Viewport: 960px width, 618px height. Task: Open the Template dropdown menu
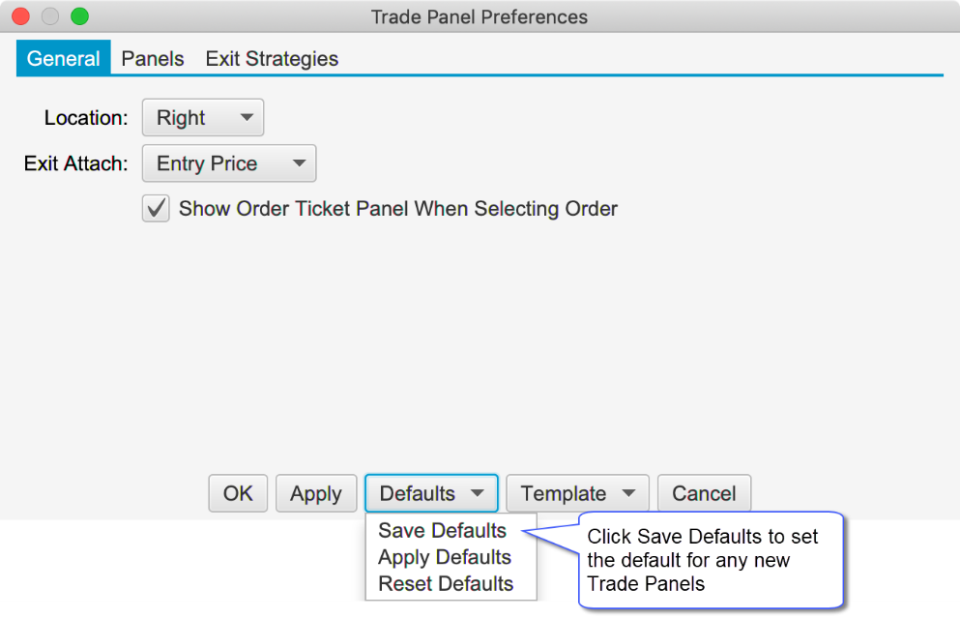577,493
